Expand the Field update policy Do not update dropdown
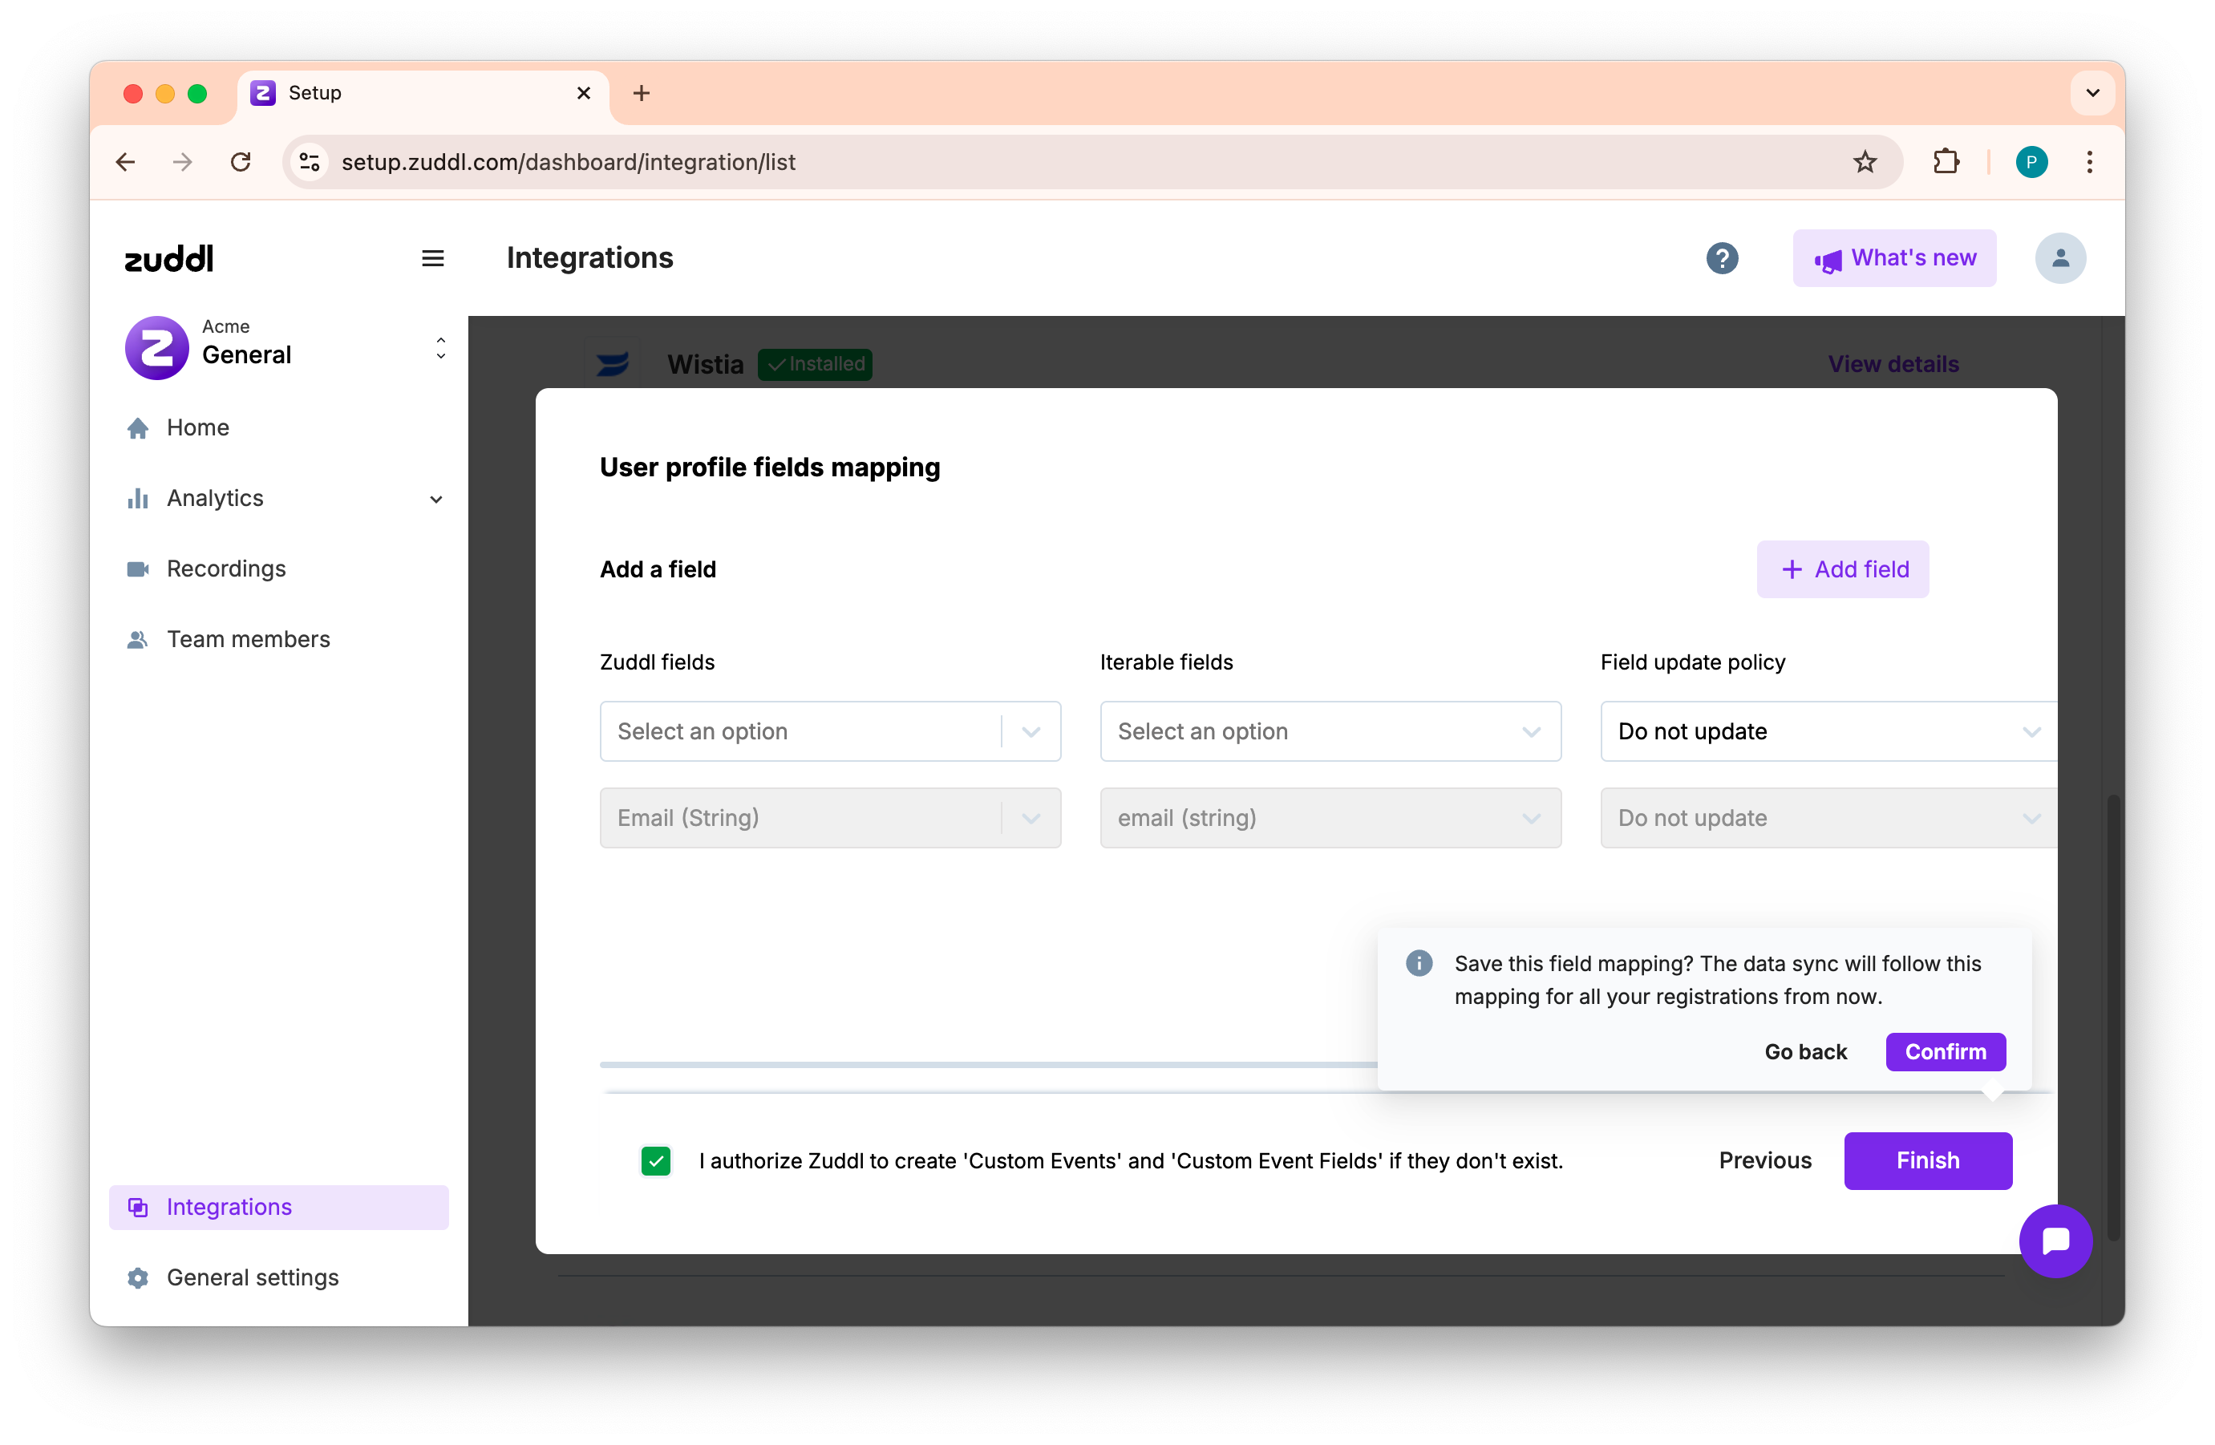 (x=1826, y=731)
